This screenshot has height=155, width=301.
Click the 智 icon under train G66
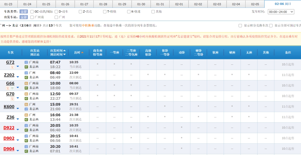click(x=12, y=88)
